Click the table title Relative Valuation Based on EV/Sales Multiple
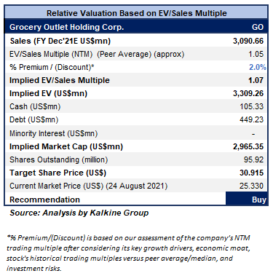The height and width of the screenshot is (276, 273). pyautogui.click(x=136, y=13)
